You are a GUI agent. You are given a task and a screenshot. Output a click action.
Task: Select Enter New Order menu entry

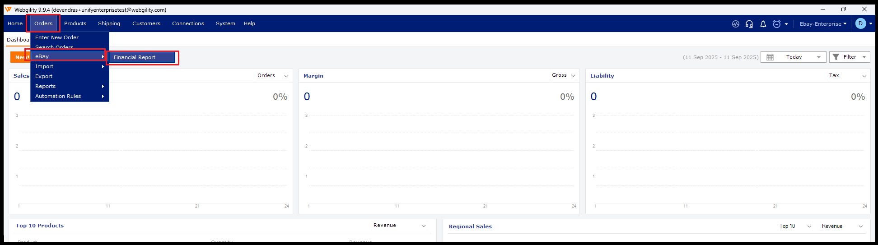tap(70, 37)
